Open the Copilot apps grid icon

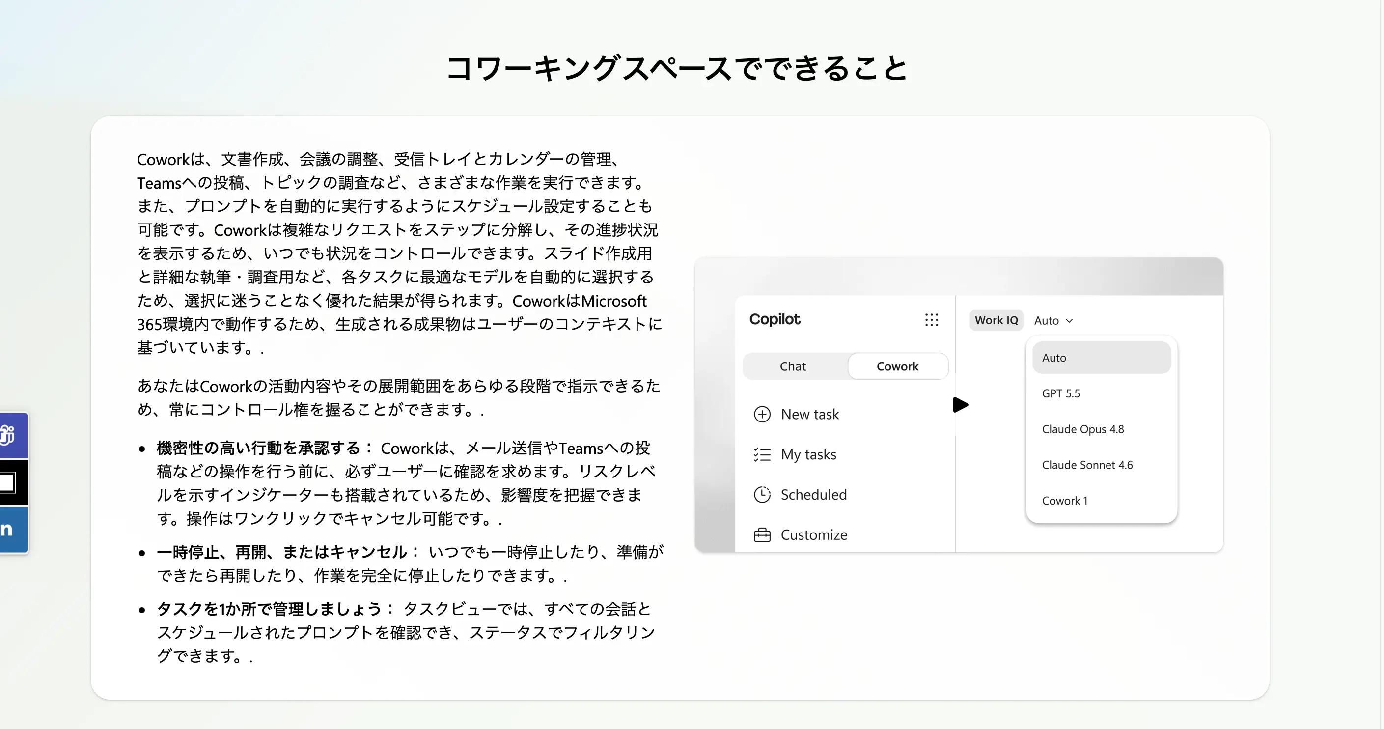click(x=932, y=320)
